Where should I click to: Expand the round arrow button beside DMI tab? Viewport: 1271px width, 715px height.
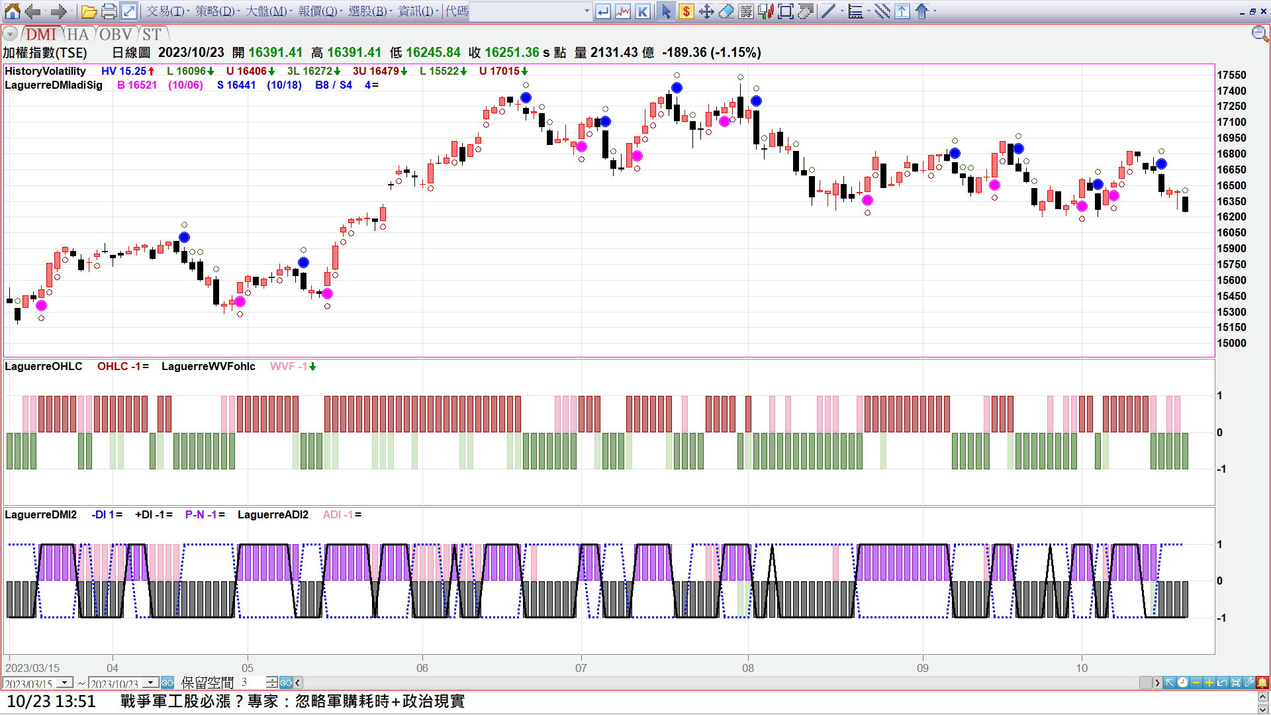click(x=10, y=34)
